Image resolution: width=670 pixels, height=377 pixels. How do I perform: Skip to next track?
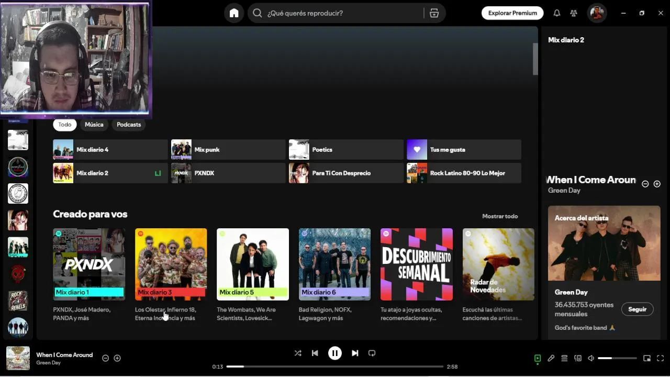(355, 353)
